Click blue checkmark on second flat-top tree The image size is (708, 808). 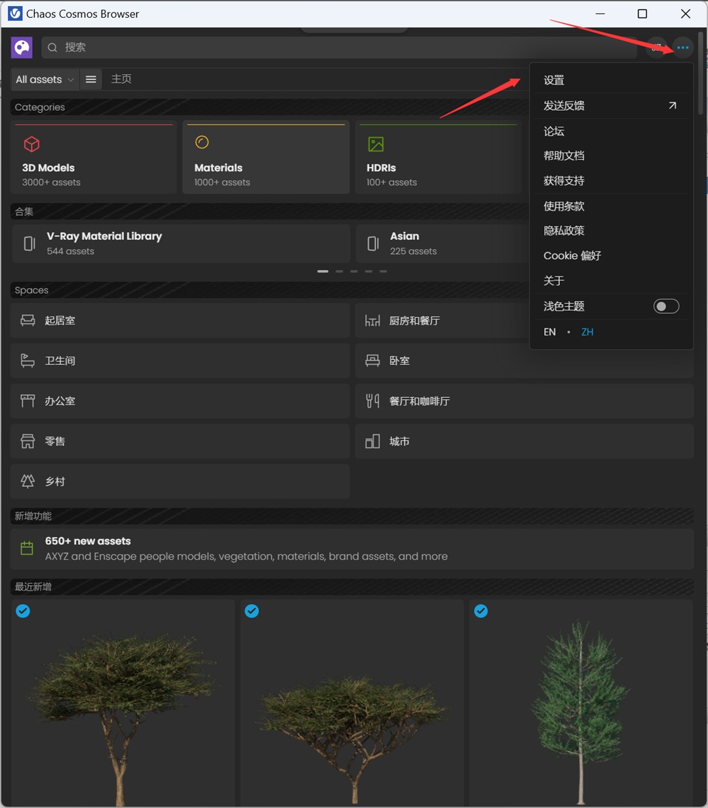point(252,611)
